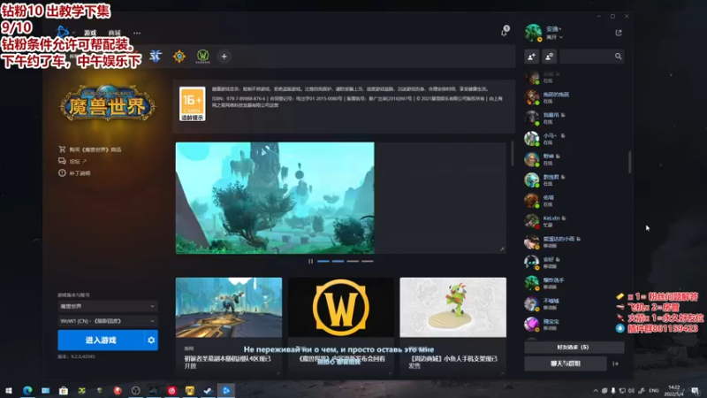Jump to the fourth carousel slide indicator
The image size is (707, 398).
coord(368,261)
